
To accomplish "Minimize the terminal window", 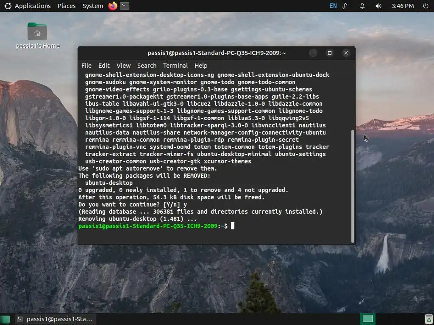I will tap(313, 53).
